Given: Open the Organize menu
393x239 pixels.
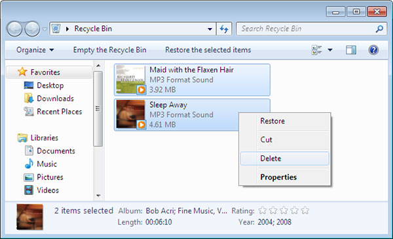Looking at the screenshot, I should click(x=35, y=50).
